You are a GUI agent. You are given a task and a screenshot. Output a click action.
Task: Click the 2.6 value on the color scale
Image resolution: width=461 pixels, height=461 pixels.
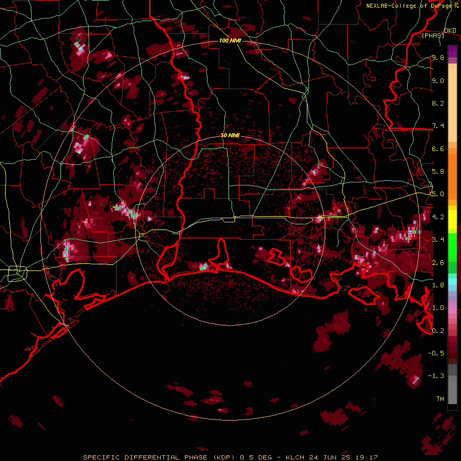[x=438, y=263]
